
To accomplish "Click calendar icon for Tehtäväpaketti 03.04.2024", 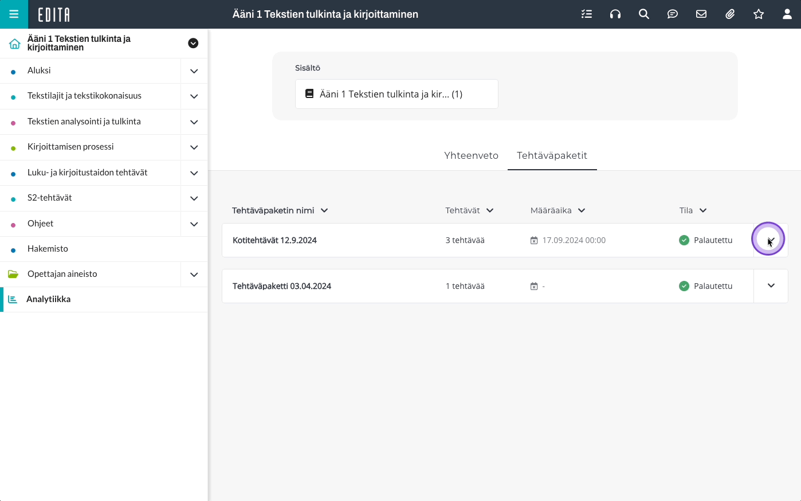I will click(534, 286).
